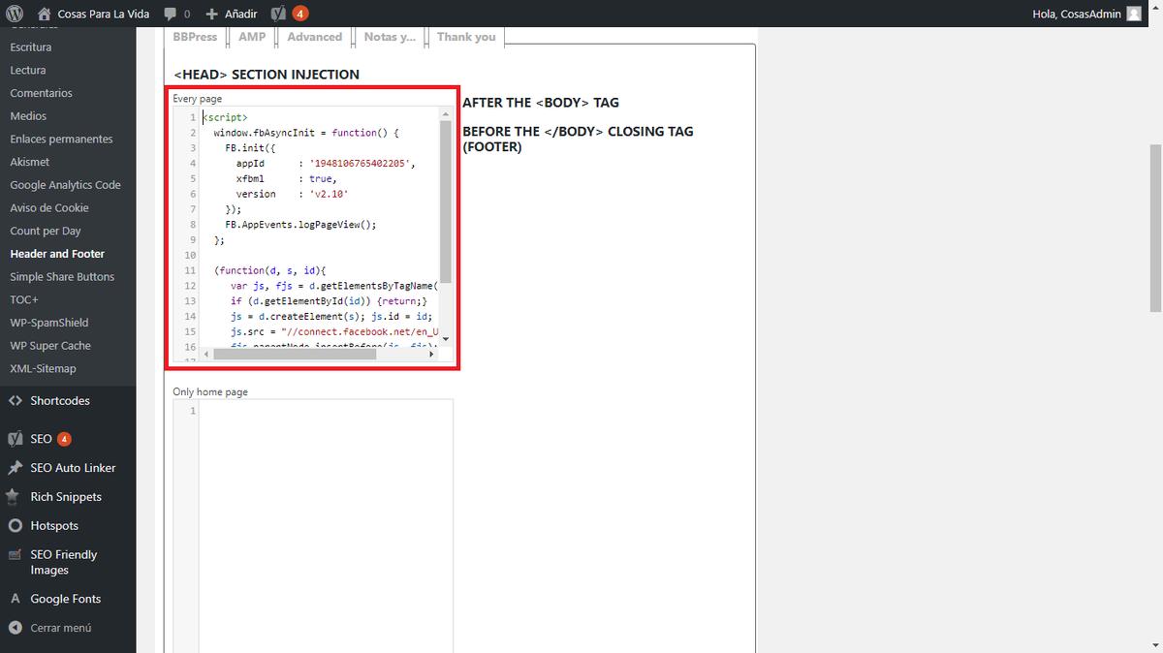Viewport: 1163px width, 653px height.
Task: Click the Yoast SEO toolbar icon
Action: (x=278, y=14)
